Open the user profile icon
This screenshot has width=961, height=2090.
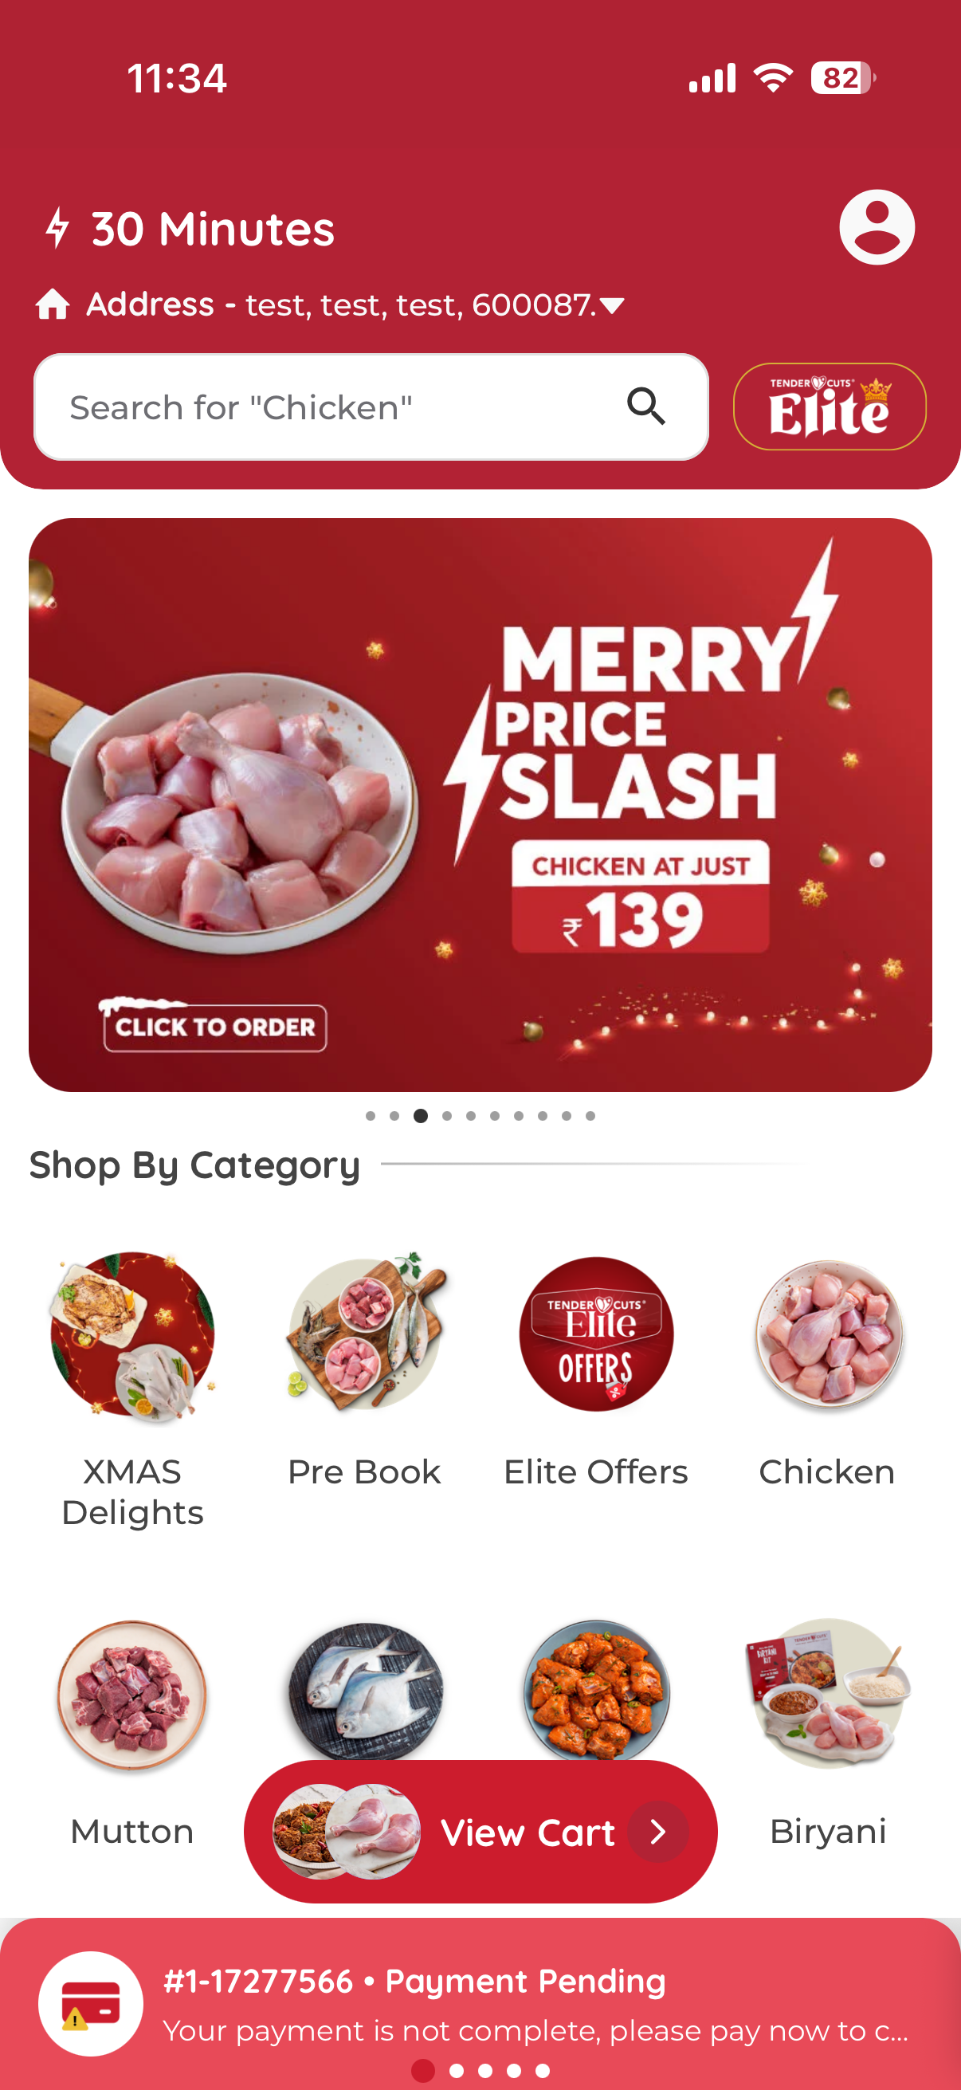coord(877,227)
